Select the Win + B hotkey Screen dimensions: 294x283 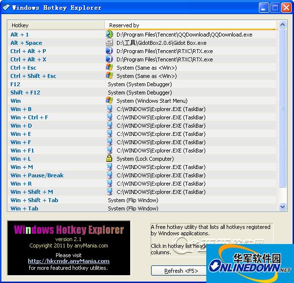click(x=21, y=109)
